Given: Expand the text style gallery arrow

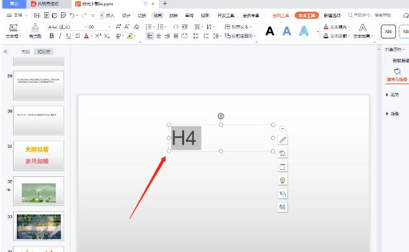Looking at the screenshot, I should click(x=318, y=32).
